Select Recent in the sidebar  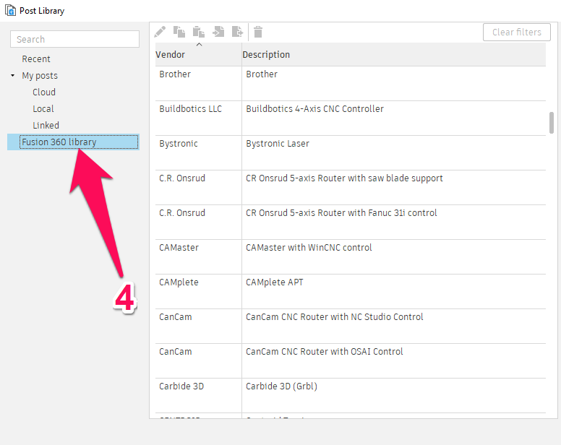tap(36, 59)
